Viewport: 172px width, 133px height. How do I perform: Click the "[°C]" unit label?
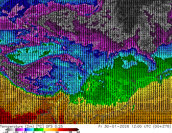coord(40,126)
